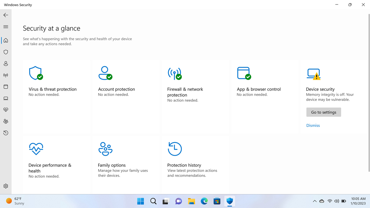Select Firewall & network protection signal icon in sidebar
Viewport: 370px width, 208px height.
coord(6,75)
